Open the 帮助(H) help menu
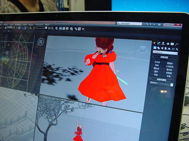 click(x=47, y=25)
